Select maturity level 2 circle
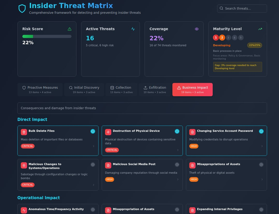This screenshot has width=279, height=214. pyautogui.click(x=222, y=38)
